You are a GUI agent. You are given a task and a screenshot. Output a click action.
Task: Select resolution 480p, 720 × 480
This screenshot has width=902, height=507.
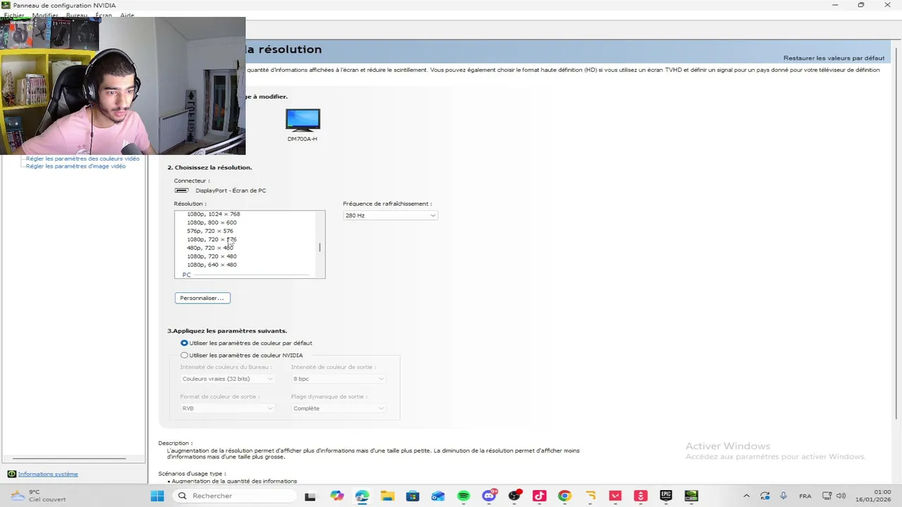(x=210, y=248)
